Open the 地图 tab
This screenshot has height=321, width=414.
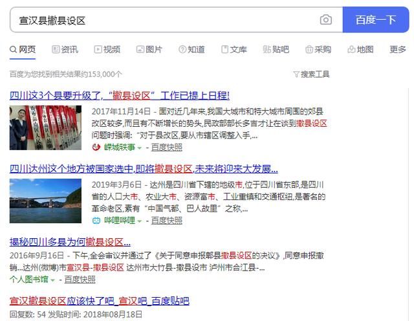(360, 49)
